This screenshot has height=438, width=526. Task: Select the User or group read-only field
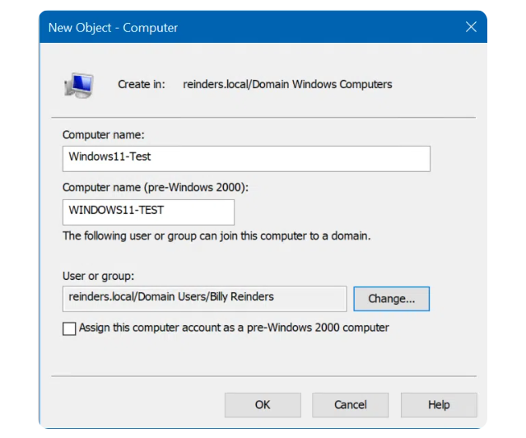[x=204, y=297]
